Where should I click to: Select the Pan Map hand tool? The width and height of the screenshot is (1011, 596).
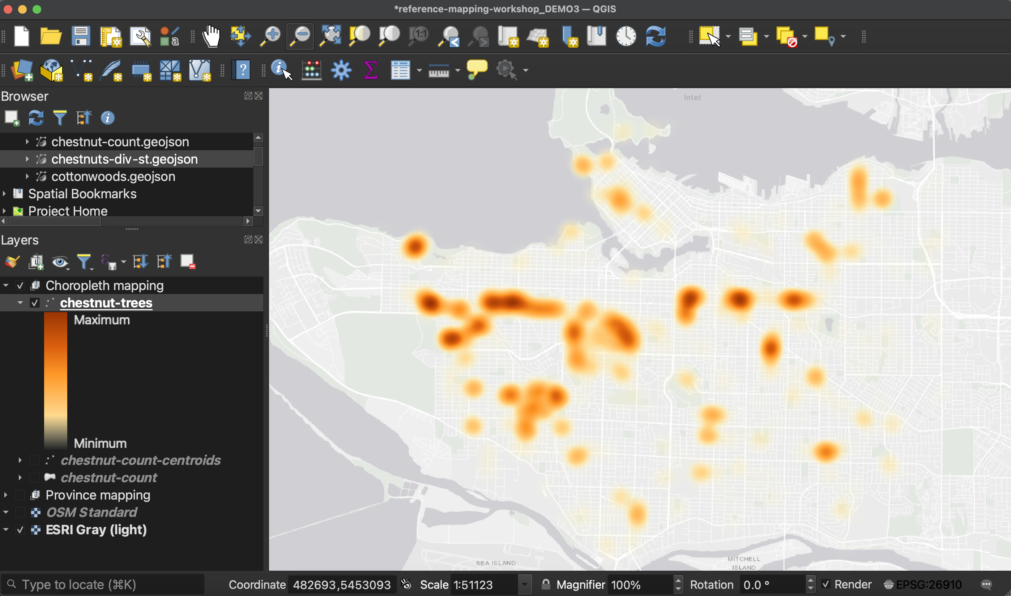[x=211, y=36]
